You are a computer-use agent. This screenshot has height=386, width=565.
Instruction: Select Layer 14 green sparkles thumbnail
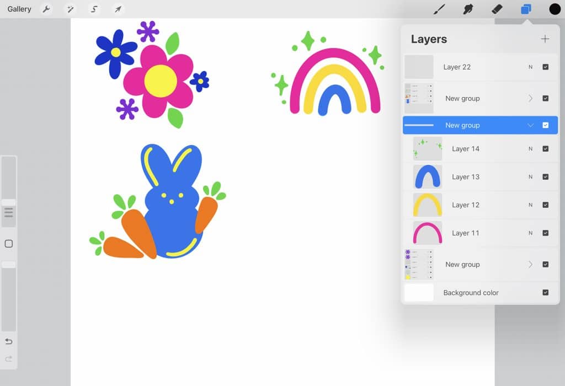coord(428,149)
